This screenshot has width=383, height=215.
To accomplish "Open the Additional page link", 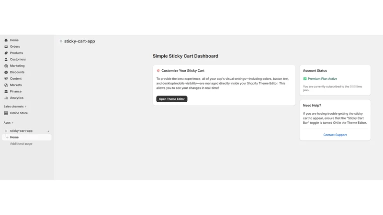I will [x=21, y=144].
